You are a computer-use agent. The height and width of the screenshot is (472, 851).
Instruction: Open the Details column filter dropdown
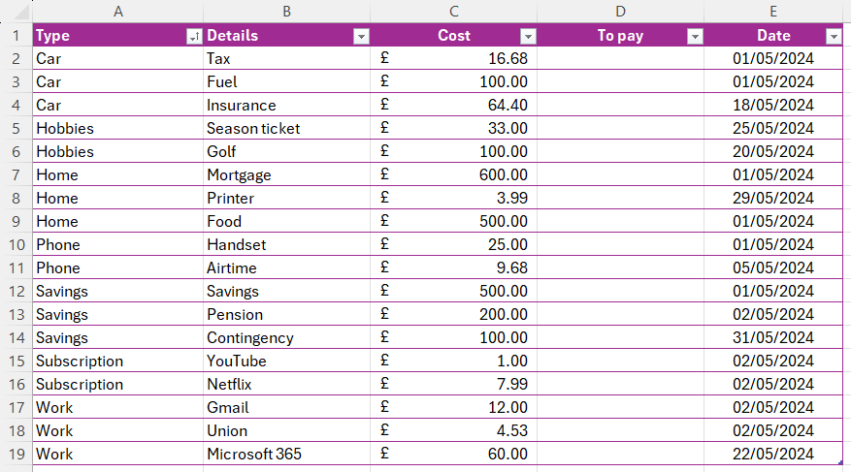[x=361, y=36]
